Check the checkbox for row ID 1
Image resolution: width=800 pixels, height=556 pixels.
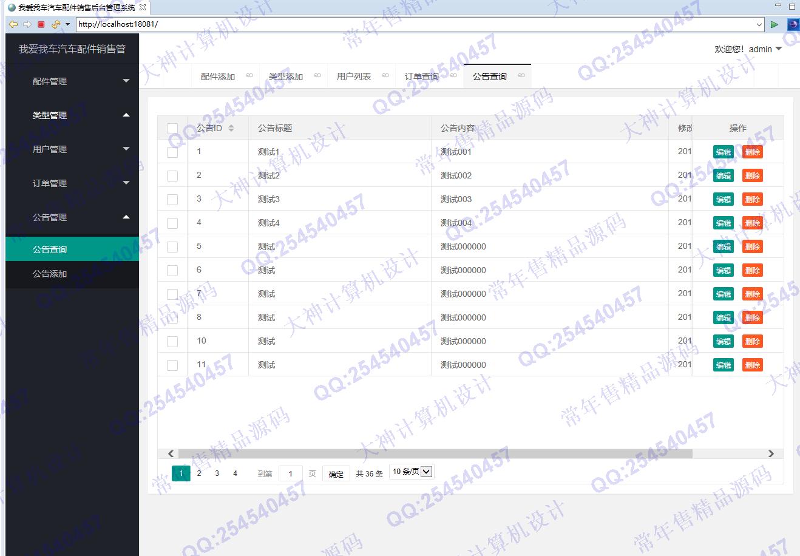pos(172,152)
